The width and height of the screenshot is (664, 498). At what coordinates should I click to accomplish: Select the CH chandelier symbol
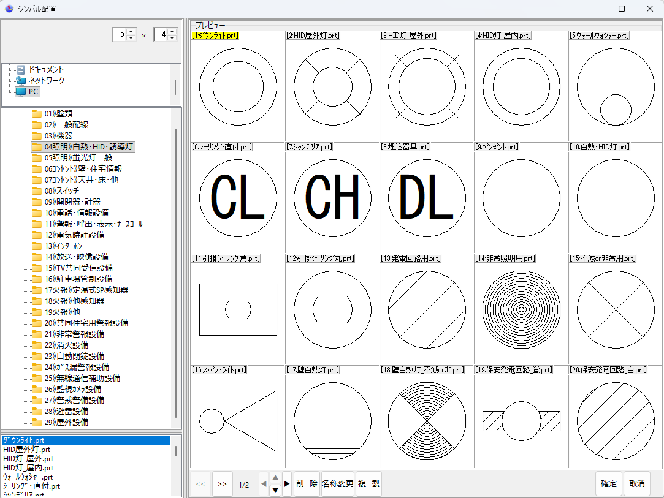(x=332, y=198)
